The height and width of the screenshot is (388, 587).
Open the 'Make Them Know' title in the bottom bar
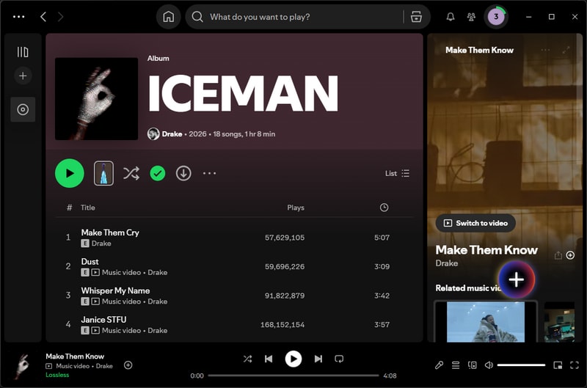pyautogui.click(x=75, y=356)
